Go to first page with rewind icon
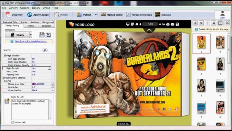The height and width of the screenshot is (131, 232). click(x=137, y=24)
